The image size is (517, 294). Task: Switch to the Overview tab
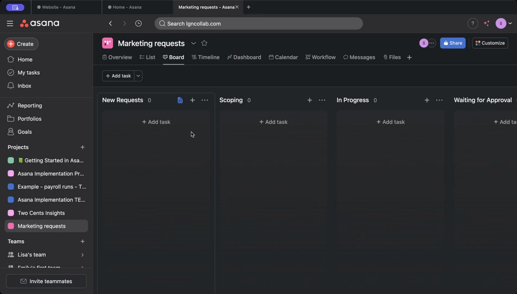pyautogui.click(x=117, y=57)
